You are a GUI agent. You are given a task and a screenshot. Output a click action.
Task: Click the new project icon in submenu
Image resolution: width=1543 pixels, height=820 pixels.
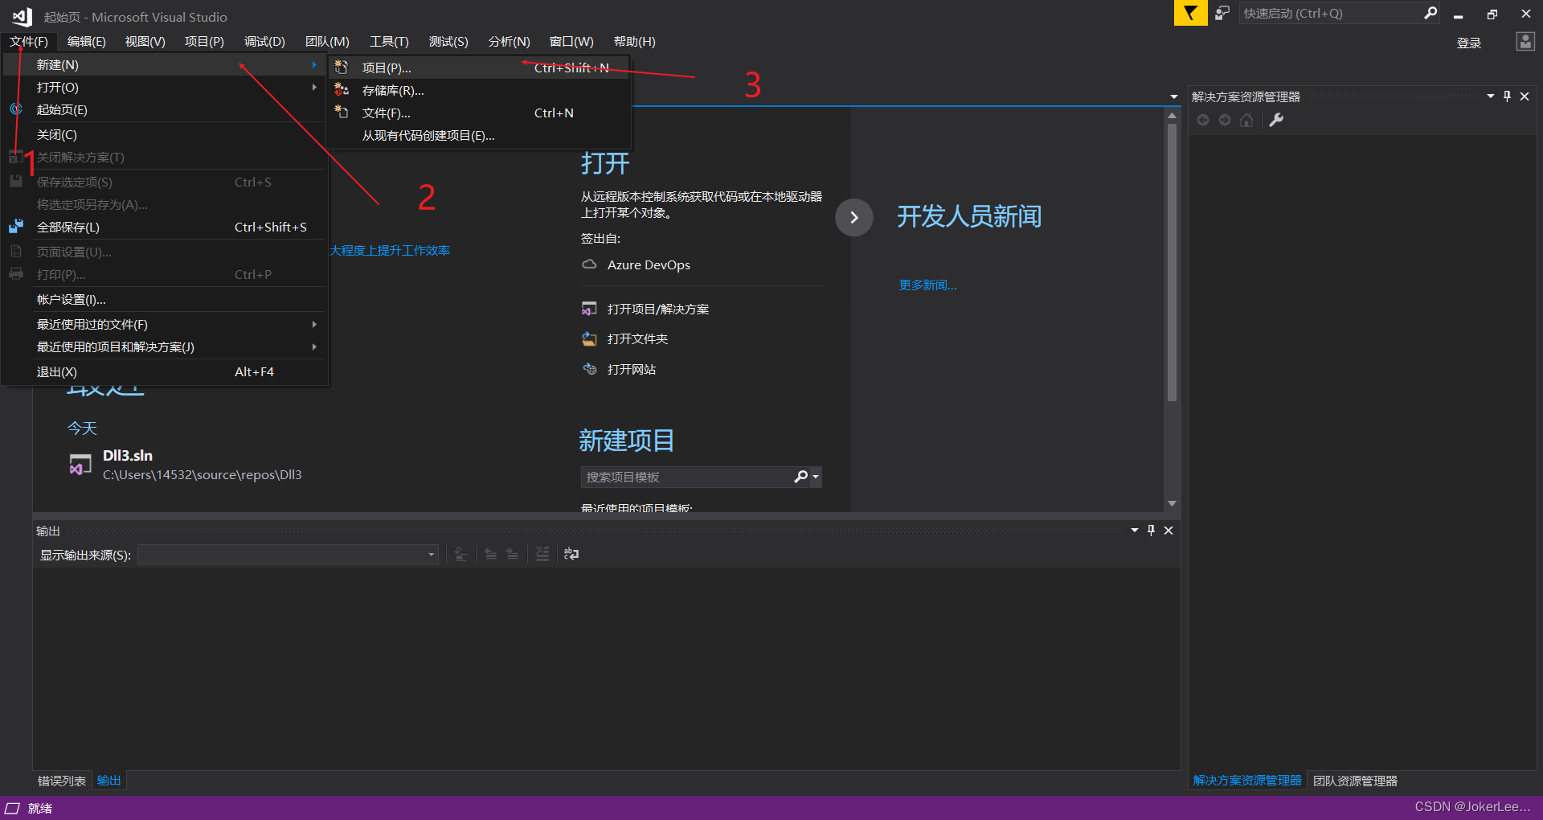(x=342, y=68)
